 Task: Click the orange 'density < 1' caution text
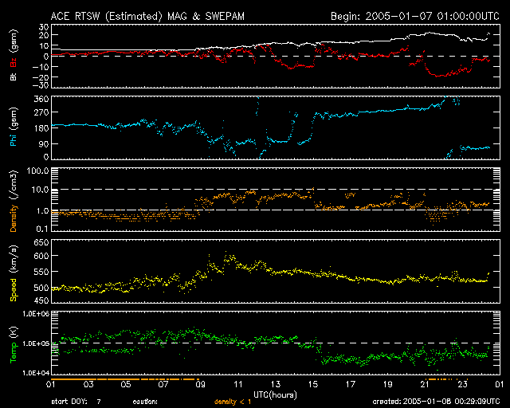233,402
